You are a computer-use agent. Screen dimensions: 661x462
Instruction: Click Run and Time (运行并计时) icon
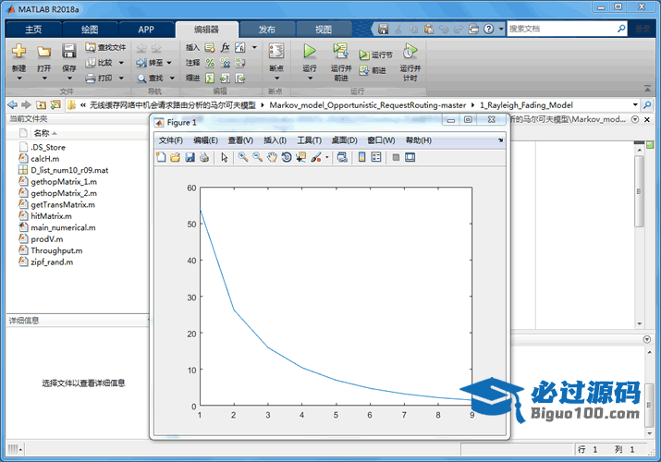click(410, 51)
